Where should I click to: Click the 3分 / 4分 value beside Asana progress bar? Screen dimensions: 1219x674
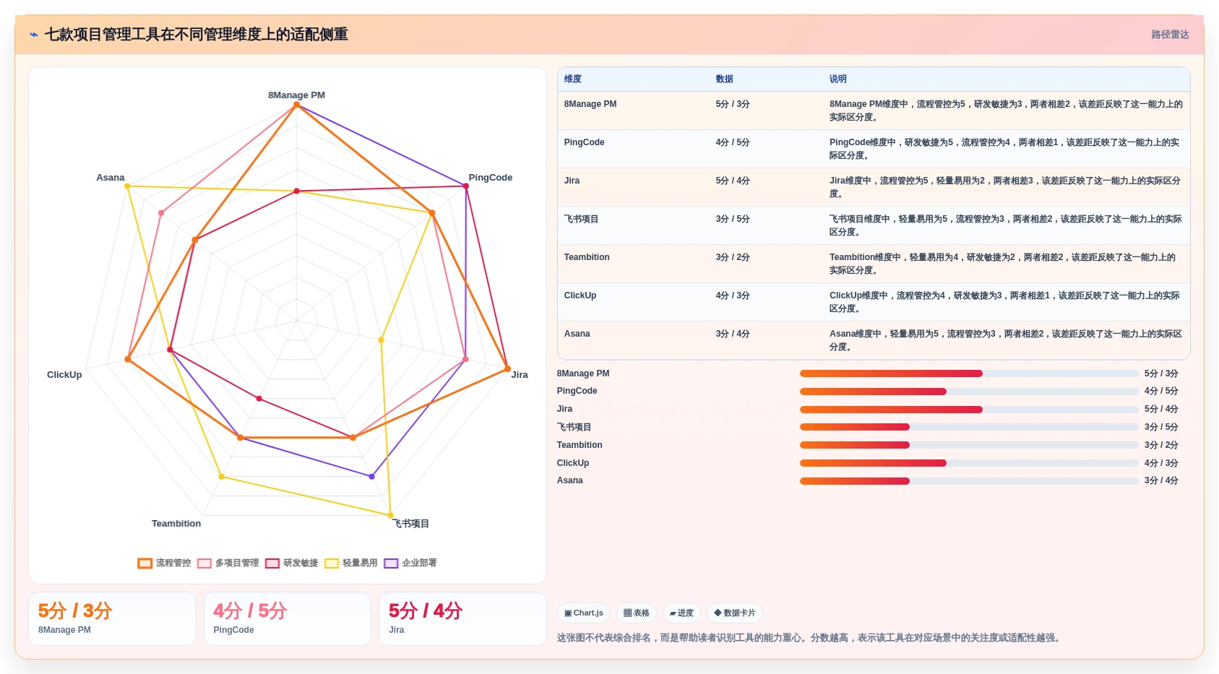[1161, 481]
